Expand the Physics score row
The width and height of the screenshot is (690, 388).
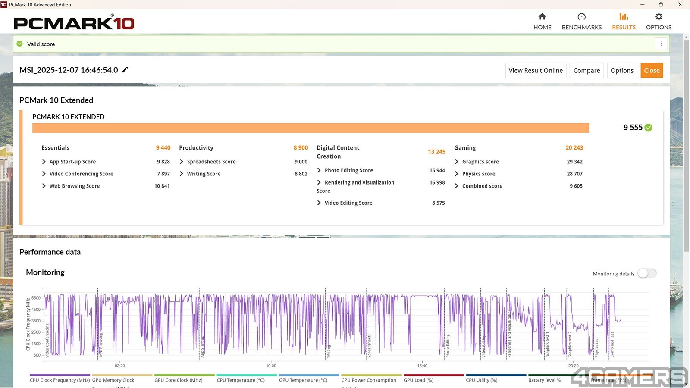[x=457, y=174]
